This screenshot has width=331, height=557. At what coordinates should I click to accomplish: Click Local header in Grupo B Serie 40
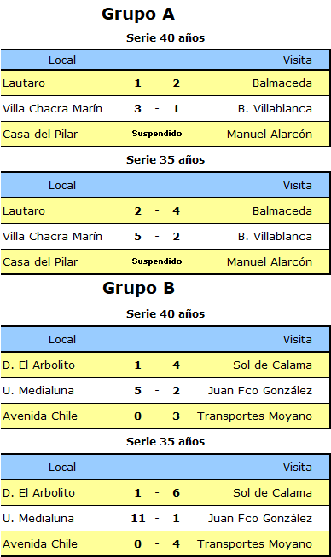click(x=62, y=340)
